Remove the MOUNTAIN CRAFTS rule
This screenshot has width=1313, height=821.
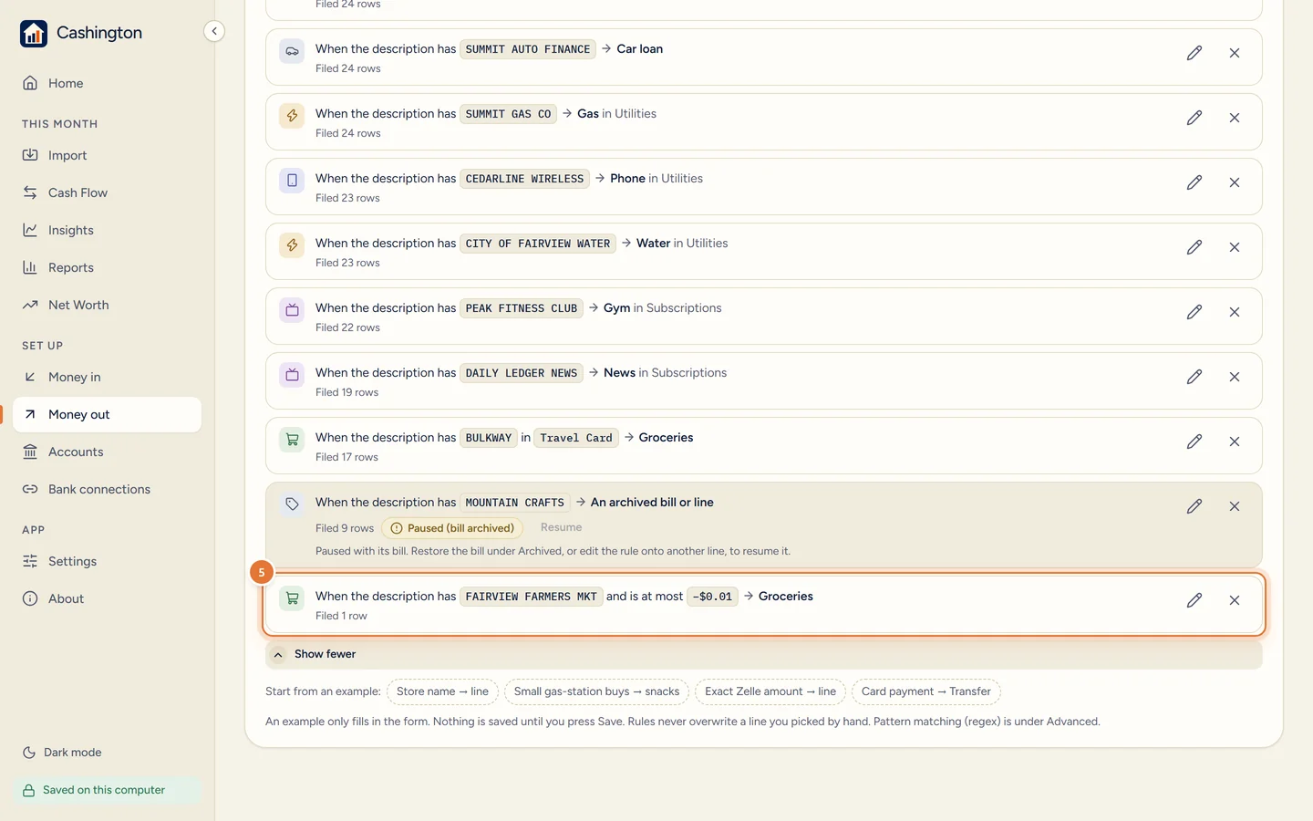coord(1235,506)
